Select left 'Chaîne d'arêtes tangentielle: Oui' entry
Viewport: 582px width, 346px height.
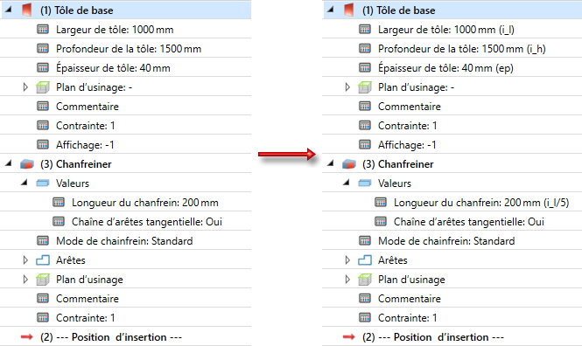[x=147, y=222]
